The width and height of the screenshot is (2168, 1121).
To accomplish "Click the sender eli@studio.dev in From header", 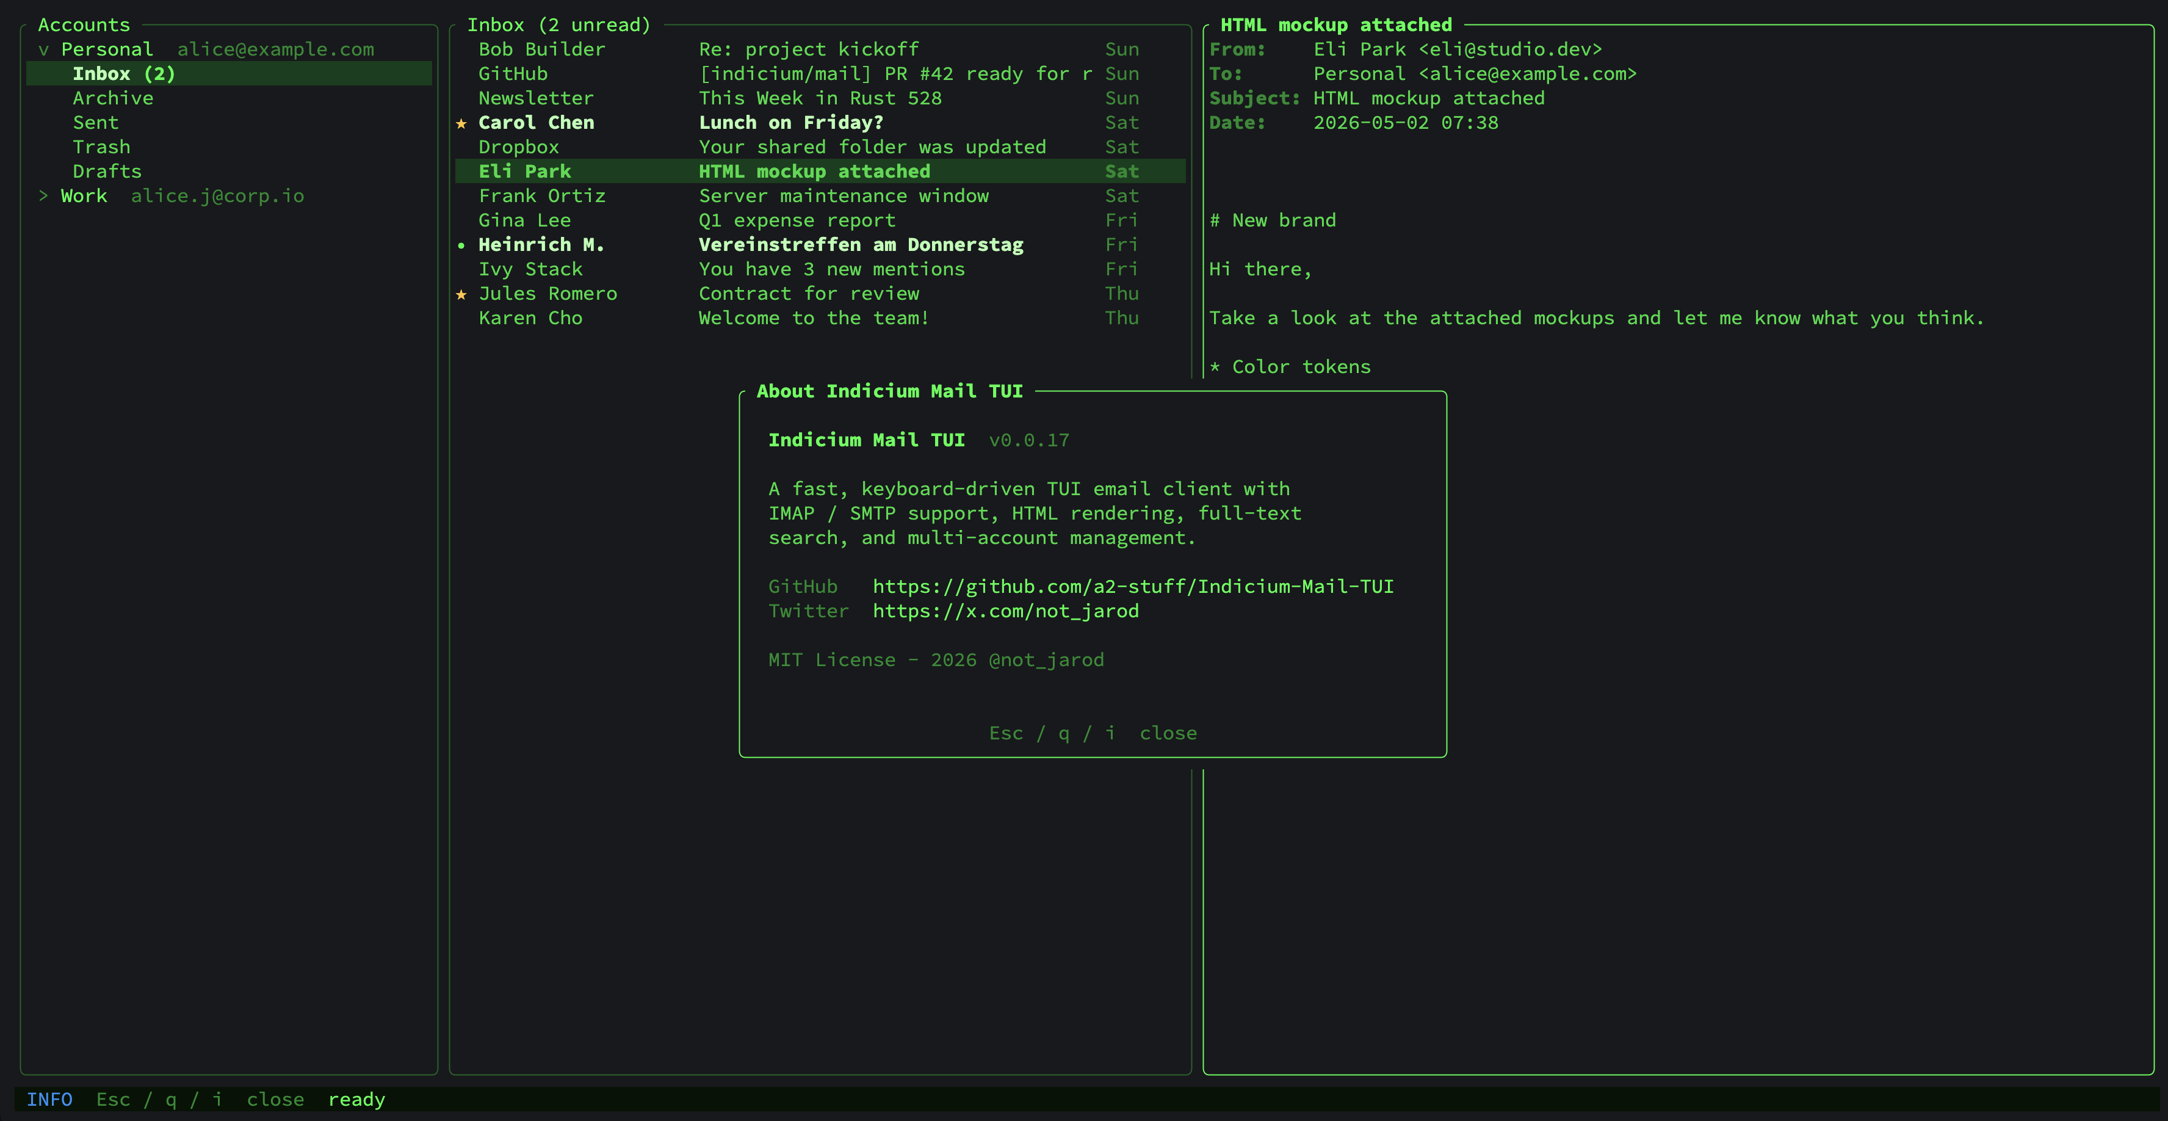I will click(1510, 49).
